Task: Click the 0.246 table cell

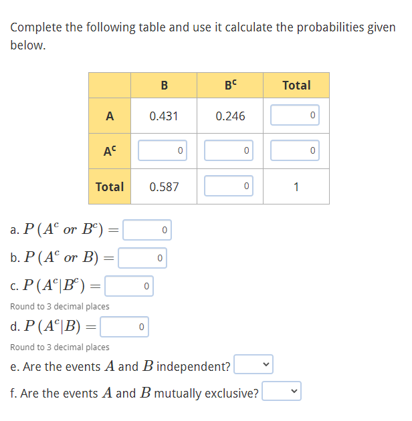Action: click(x=230, y=116)
